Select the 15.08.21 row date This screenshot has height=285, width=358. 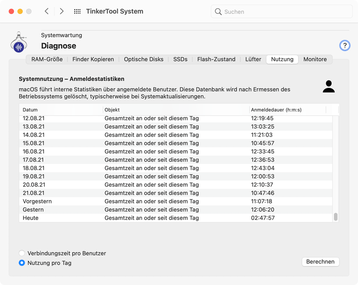(x=34, y=143)
